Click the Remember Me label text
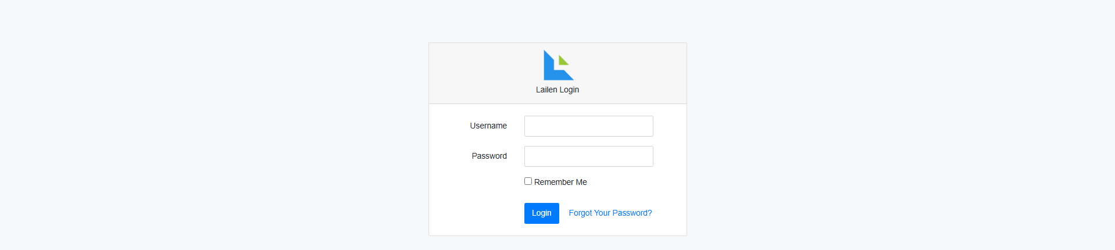 (x=560, y=182)
